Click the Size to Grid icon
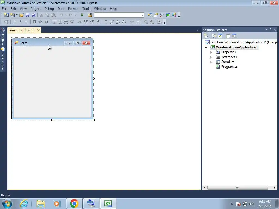Viewport: 279px width, 209px height. pyautogui.click(x=72, y=22)
